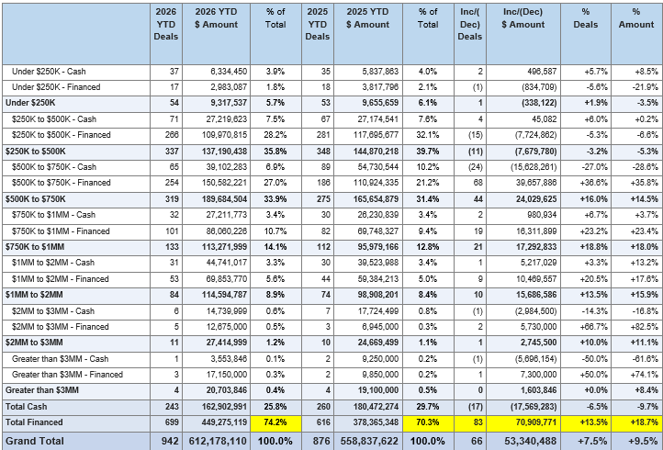Screen dimensions: 663x450
Task: Click the '% Deals' column header
Action: (586, 34)
